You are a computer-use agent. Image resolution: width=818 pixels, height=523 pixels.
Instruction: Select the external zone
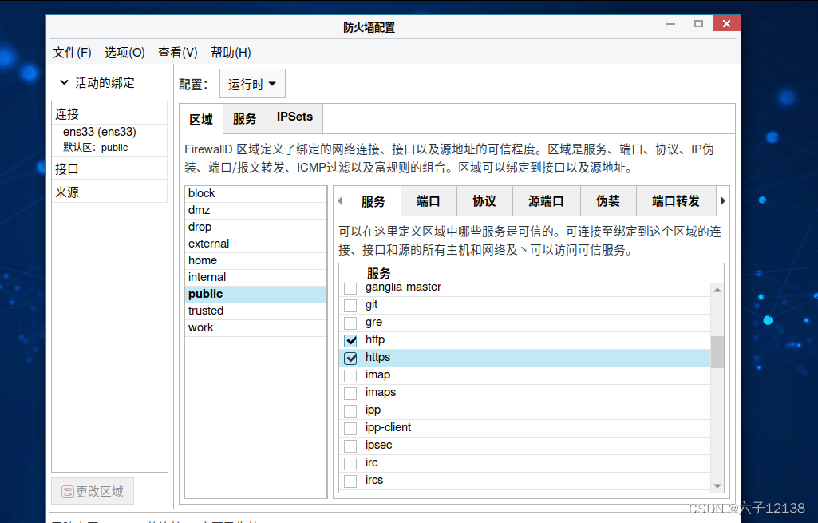pyautogui.click(x=255, y=244)
